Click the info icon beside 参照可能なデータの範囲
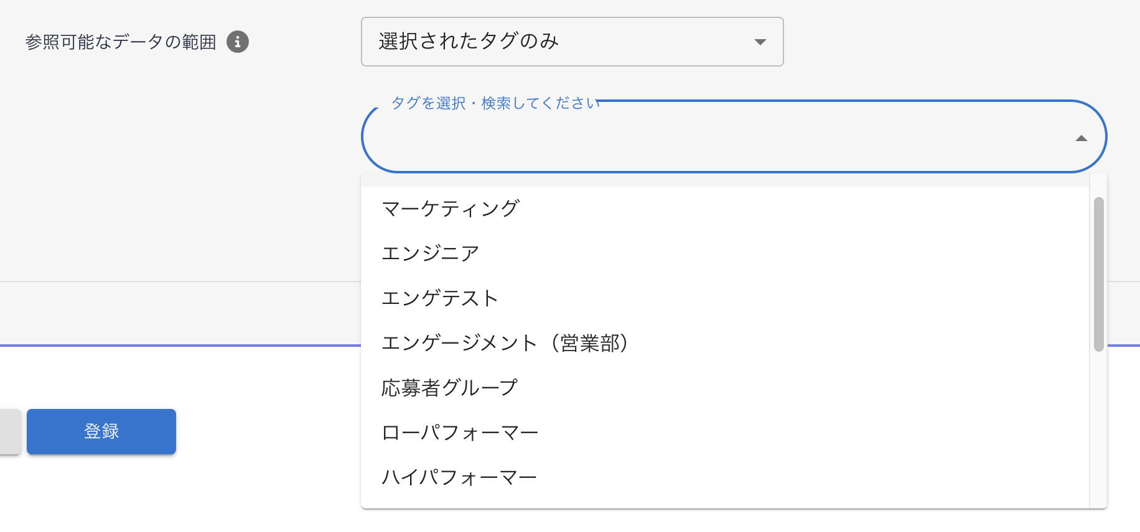1140x532 pixels. (x=237, y=42)
